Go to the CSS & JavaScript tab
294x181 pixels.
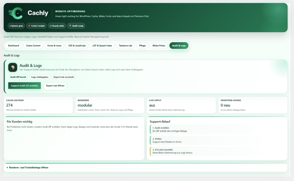77,46
